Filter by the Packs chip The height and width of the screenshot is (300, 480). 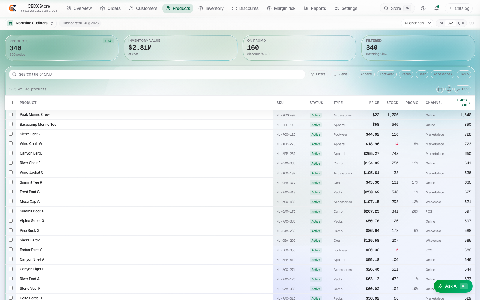(x=406, y=74)
